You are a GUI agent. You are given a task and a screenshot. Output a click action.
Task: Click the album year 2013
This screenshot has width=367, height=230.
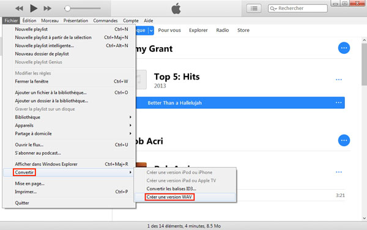click(x=160, y=86)
